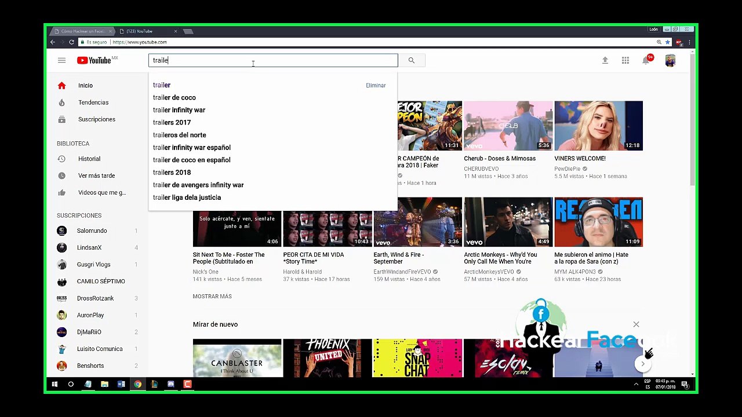Click the bookmark star in address bar

pos(667,42)
